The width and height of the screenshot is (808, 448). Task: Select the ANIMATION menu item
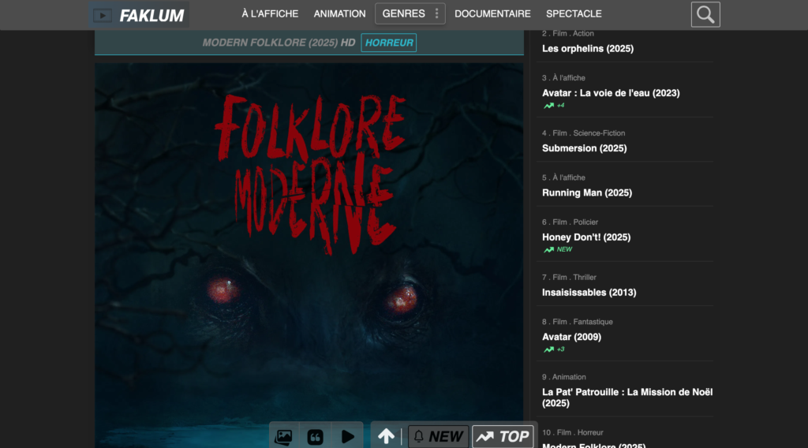(339, 13)
